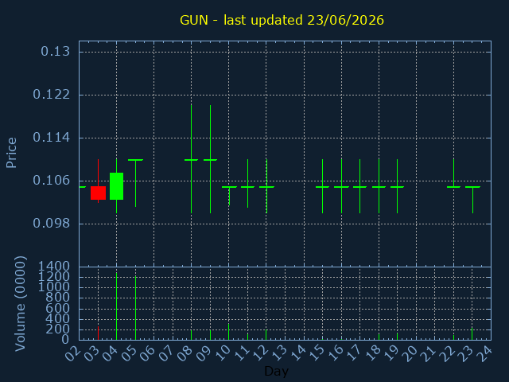Click the day 04 x-axis label

(111, 353)
